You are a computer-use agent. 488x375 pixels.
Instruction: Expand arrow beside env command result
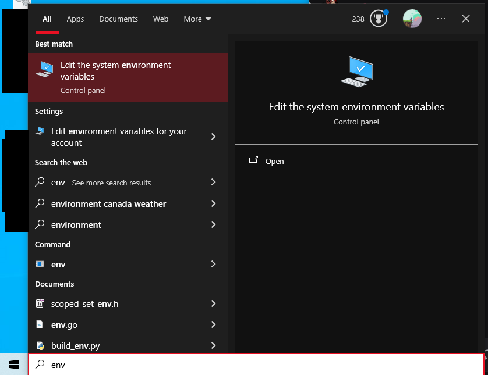213,264
